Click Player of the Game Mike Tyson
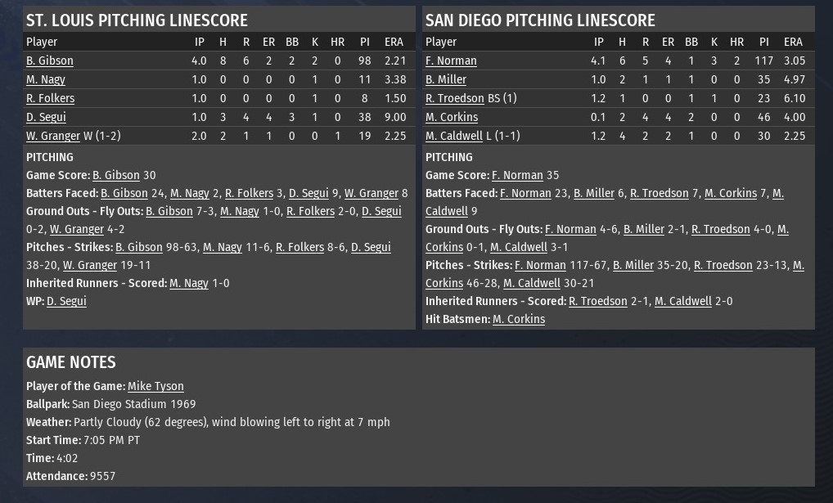The width and height of the screenshot is (833, 503). point(155,386)
